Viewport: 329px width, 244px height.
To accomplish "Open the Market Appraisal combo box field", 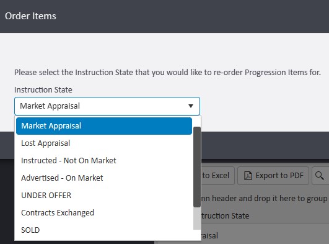I will [x=107, y=106].
